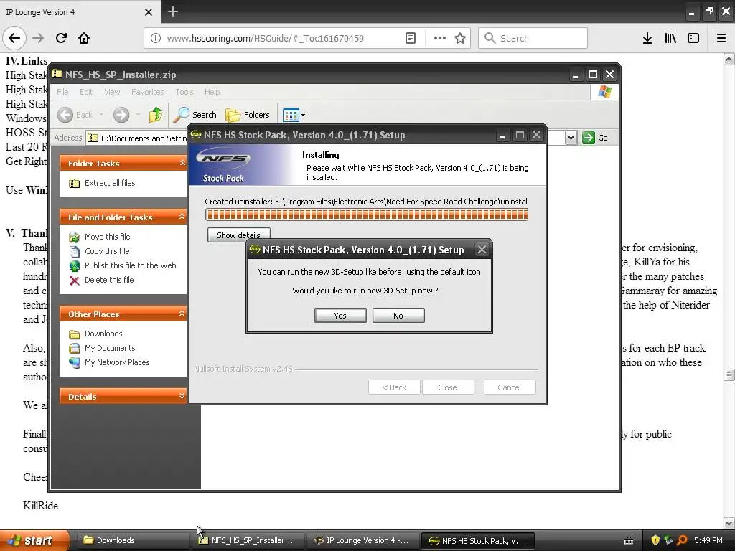
Task: Close the 3D-Setup question dialog
Action: (482, 250)
